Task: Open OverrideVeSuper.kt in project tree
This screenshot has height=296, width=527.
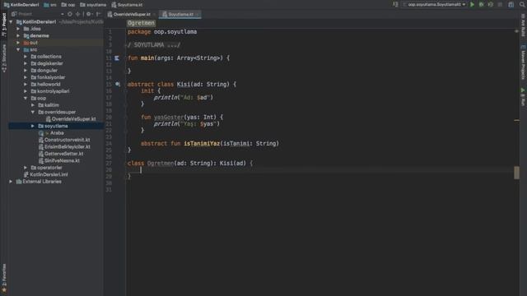Action: 71,119
